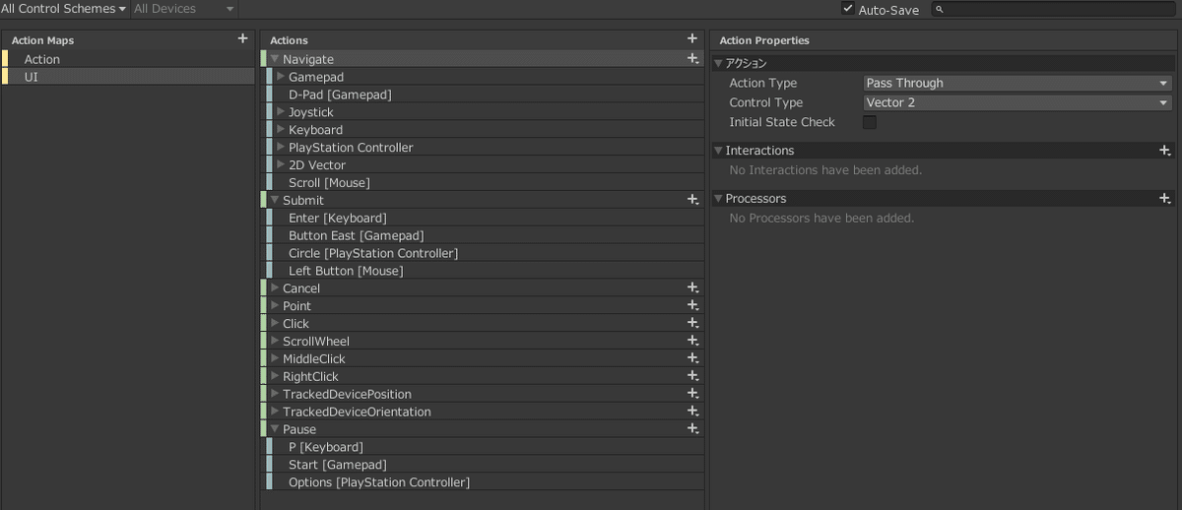Add a new processor with plus icon
Viewport: 1182px width, 510px height.
click(1165, 199)
